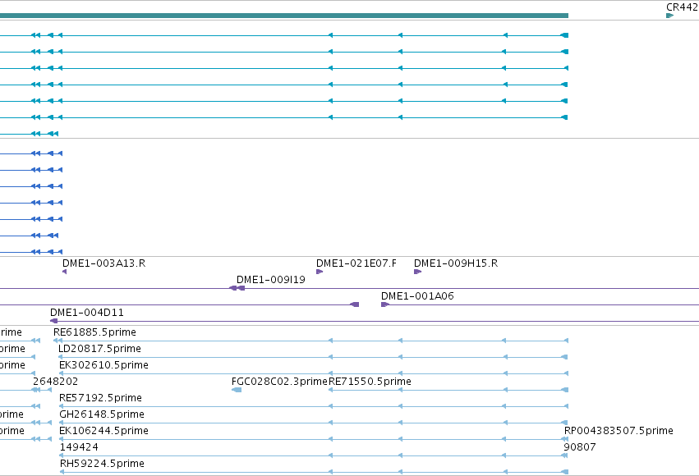Viewport: 699px width, 476px height.
Task: Select the thick teal gene bar at top
Action: (x=284, y=16)
